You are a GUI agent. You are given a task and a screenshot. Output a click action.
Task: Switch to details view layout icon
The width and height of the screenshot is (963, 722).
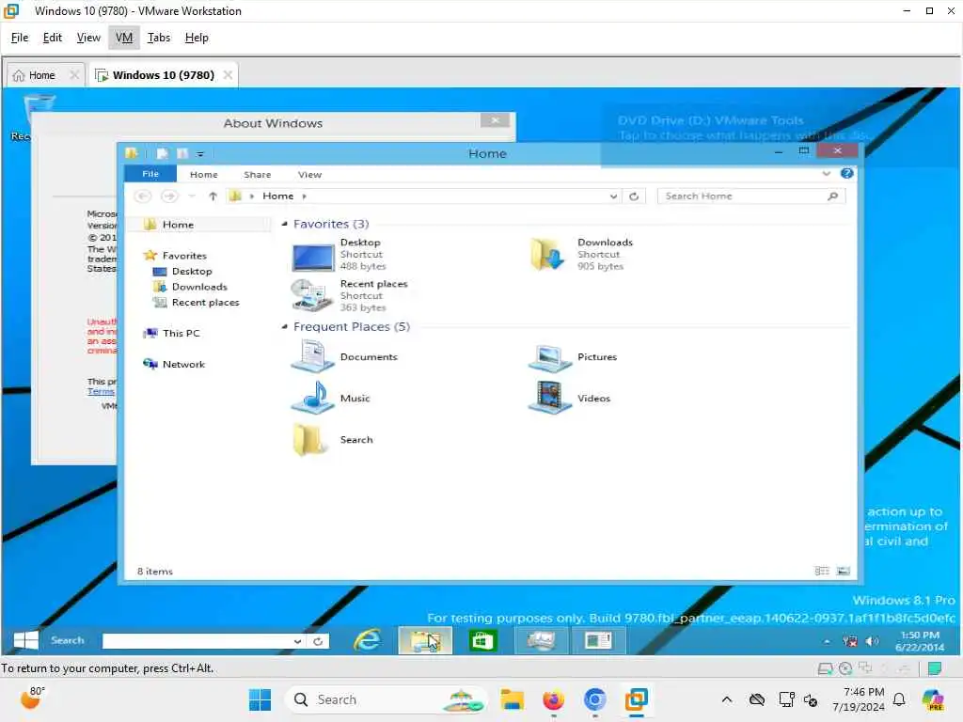[x=822, y=571]
